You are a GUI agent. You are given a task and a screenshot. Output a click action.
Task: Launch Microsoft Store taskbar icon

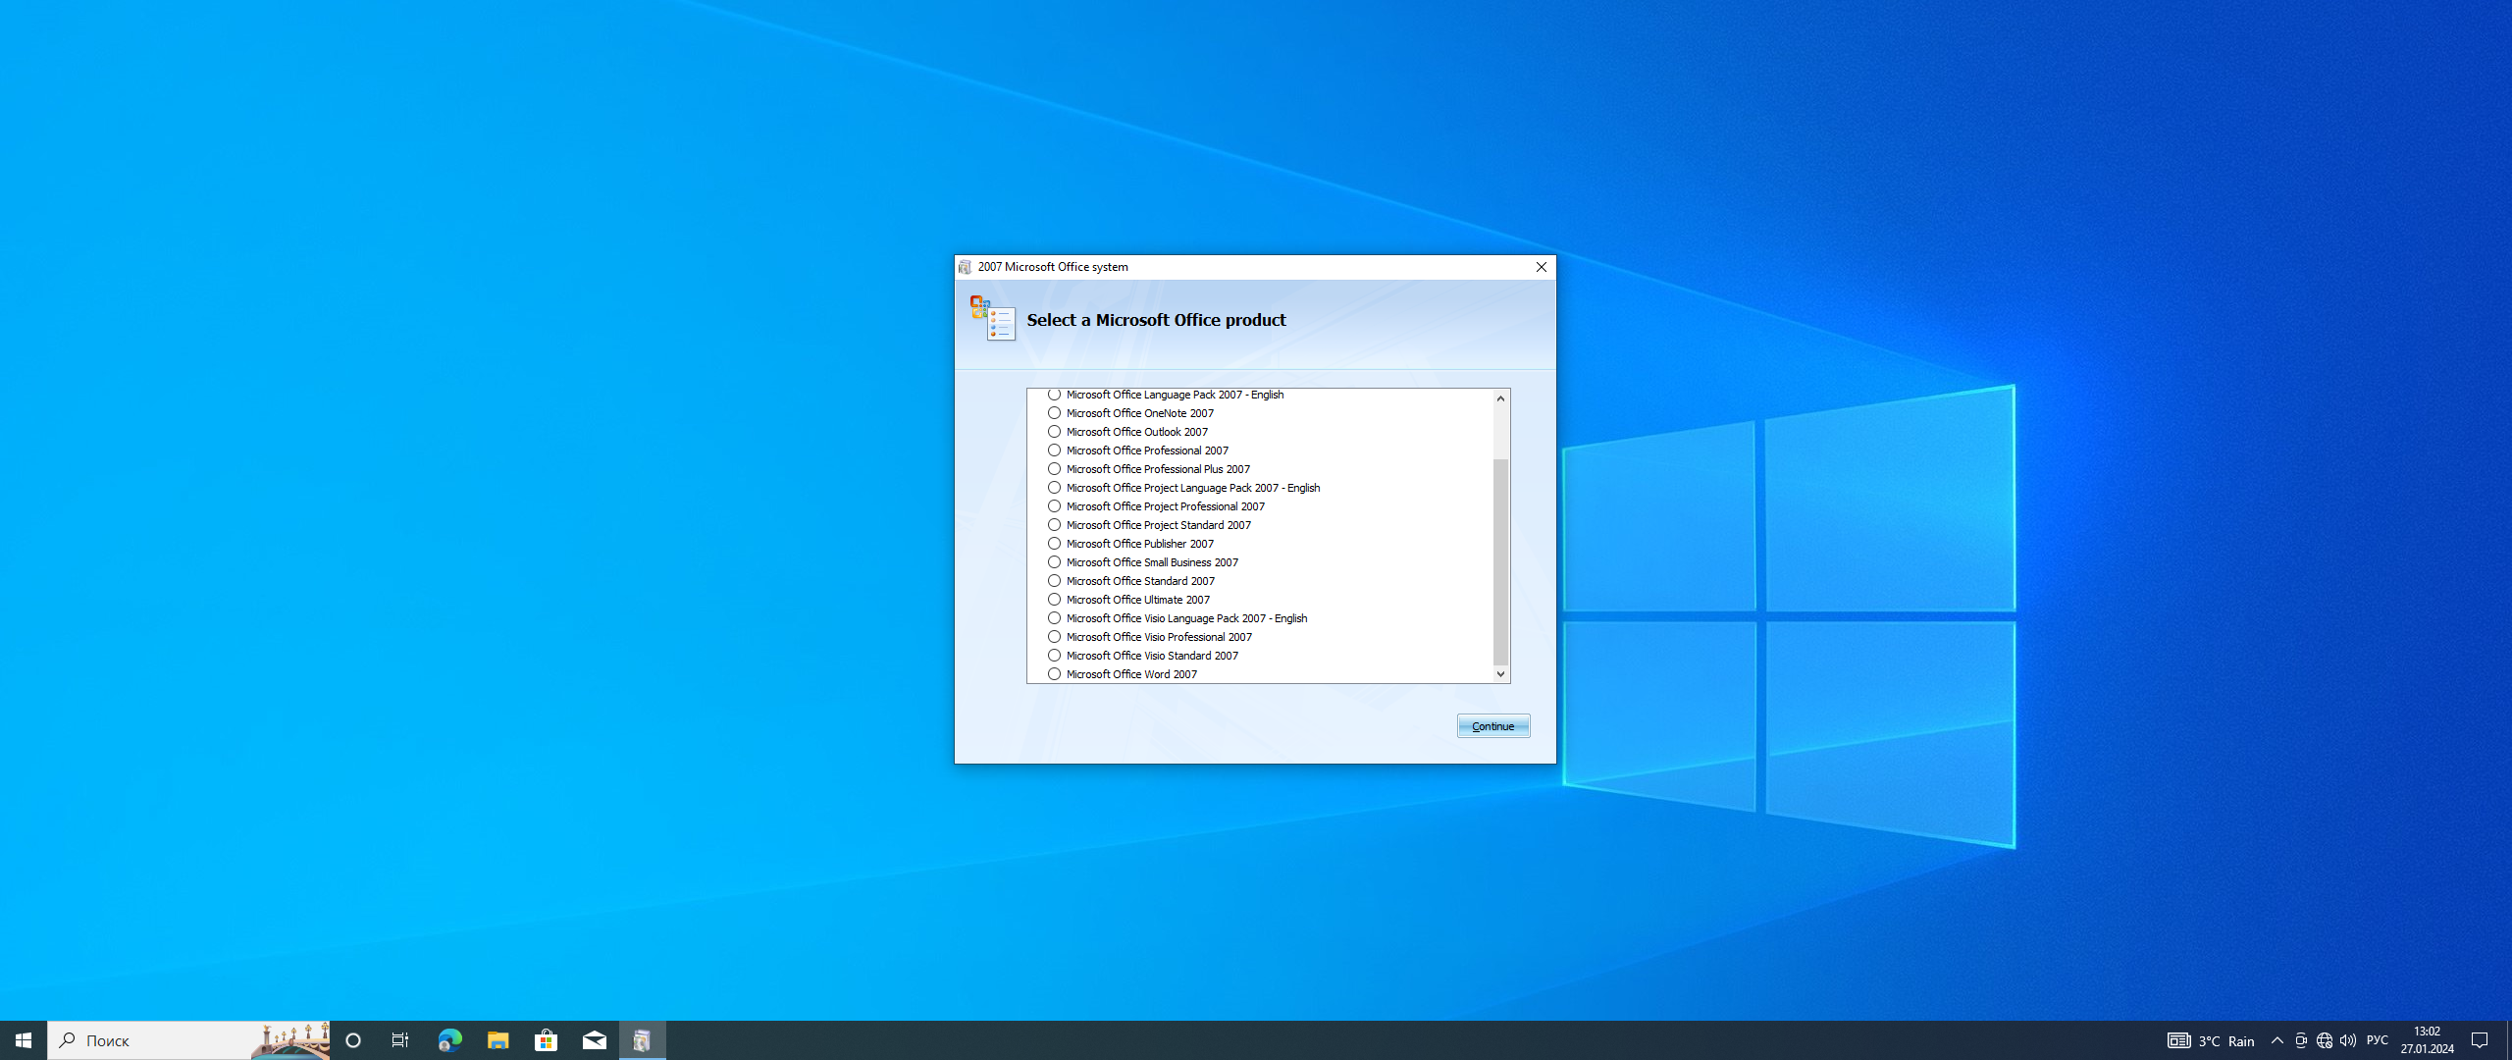point(546,1040)
